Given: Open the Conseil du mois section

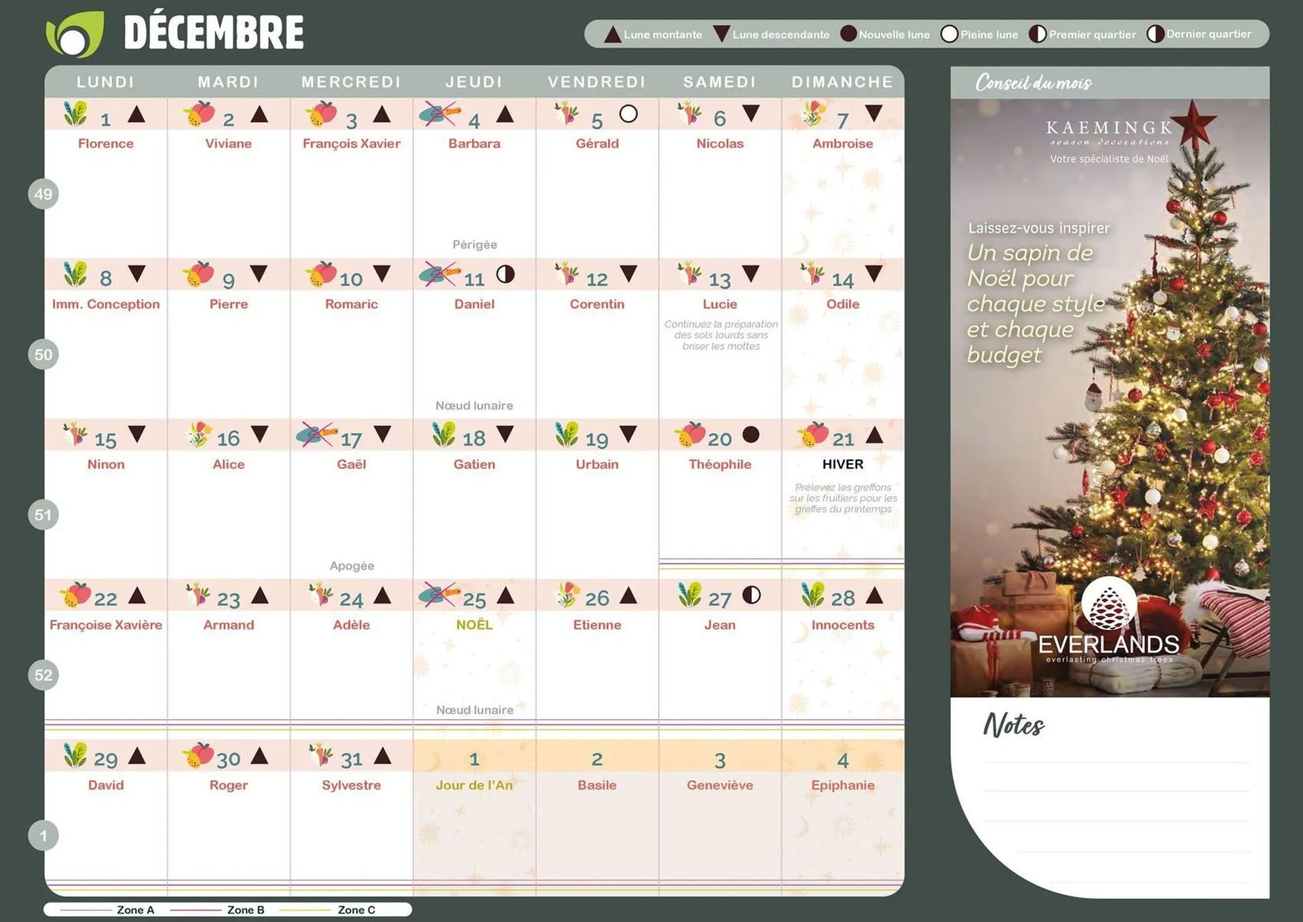Looking at the screenshot, I should (x=1032, y=83).
